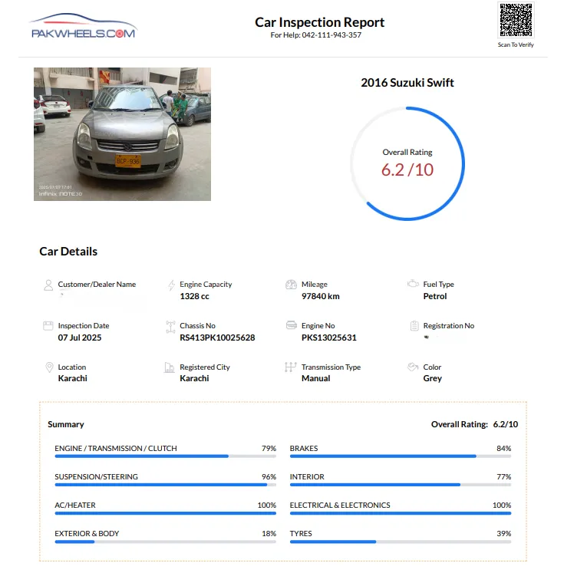Click the 'ENGINE / TRANSMISSION / CLUTCH' label
The height and width of the screenshot is (573, 564).
point(116,449)
